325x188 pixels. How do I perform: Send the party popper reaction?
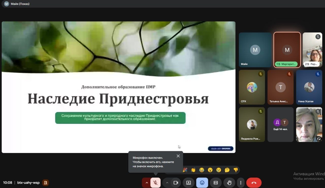coord(185,170)
